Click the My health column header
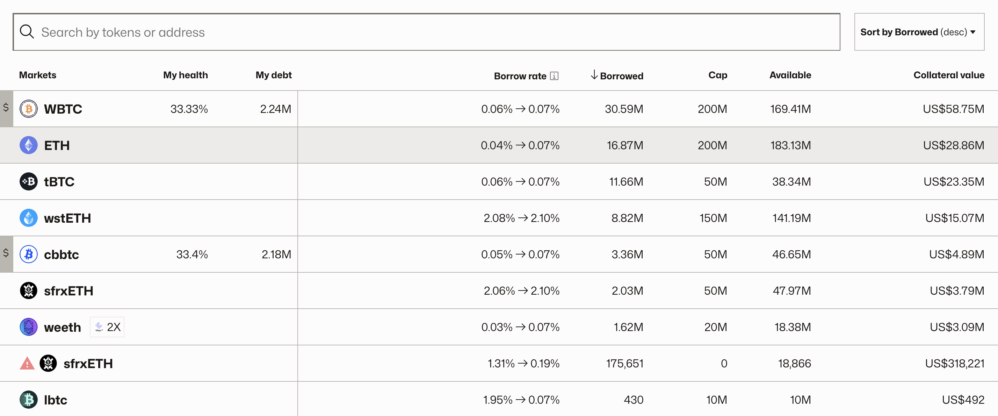 (185, 75)
